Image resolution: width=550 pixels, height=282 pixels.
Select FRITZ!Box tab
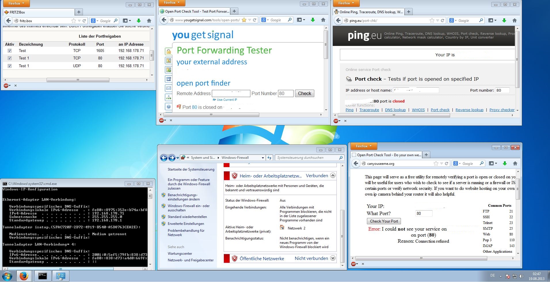click(x=39, y=12)
